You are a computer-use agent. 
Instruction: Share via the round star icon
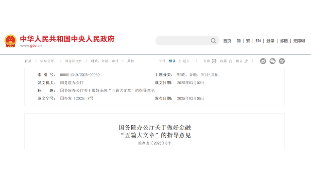(282, 61)
